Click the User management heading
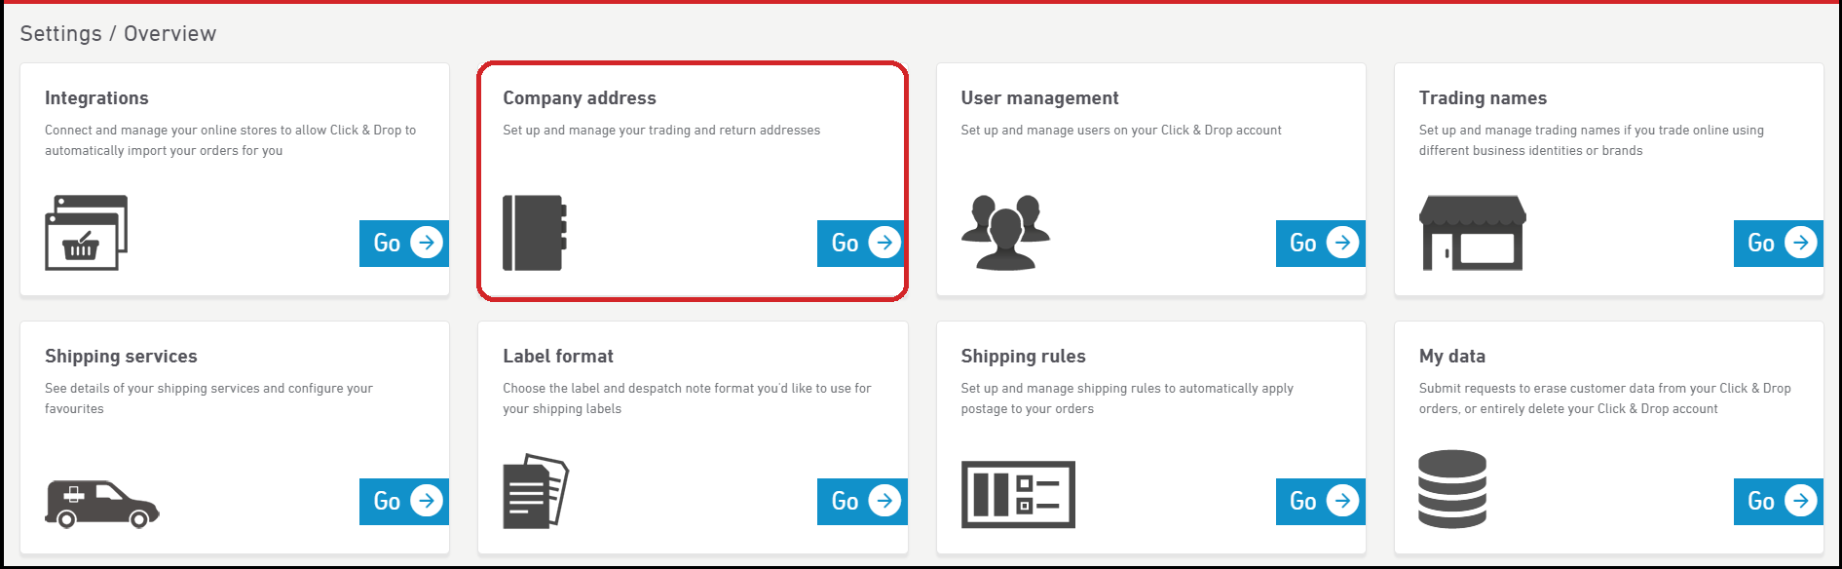The width and height of the screenshot is (1842, 569). (x=1039, y=97)
